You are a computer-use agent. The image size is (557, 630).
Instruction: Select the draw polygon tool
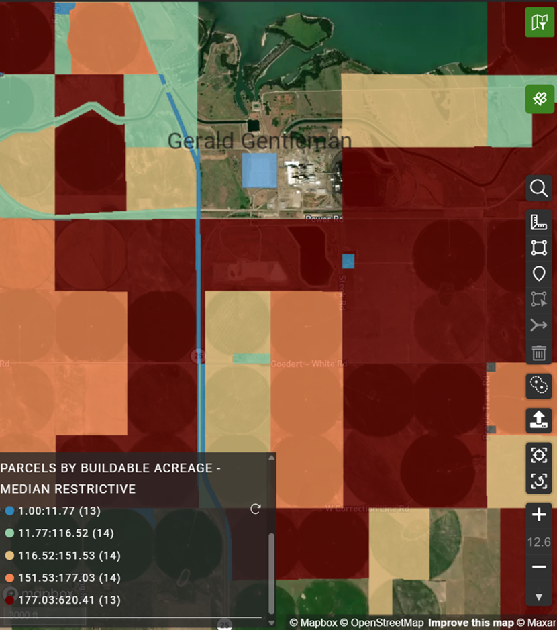pos(539,248)
